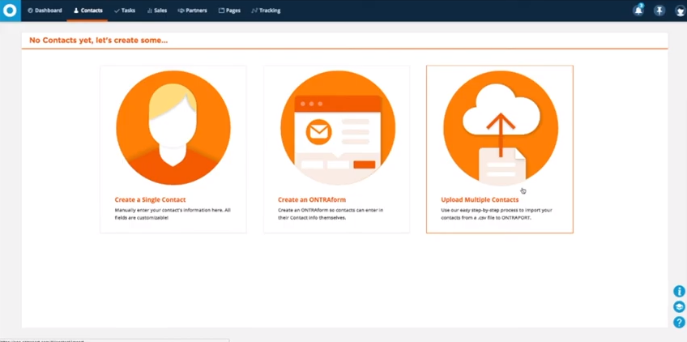
Task: Select the Contacts tab
Action: tap(87, 11)
